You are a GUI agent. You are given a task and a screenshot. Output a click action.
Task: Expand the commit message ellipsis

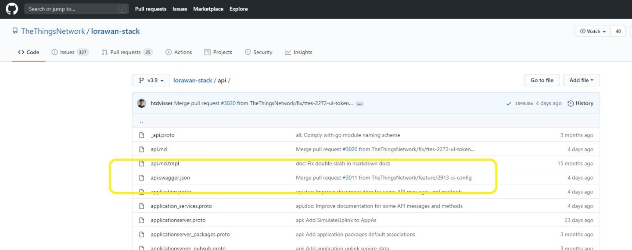(x=359, y=104)
